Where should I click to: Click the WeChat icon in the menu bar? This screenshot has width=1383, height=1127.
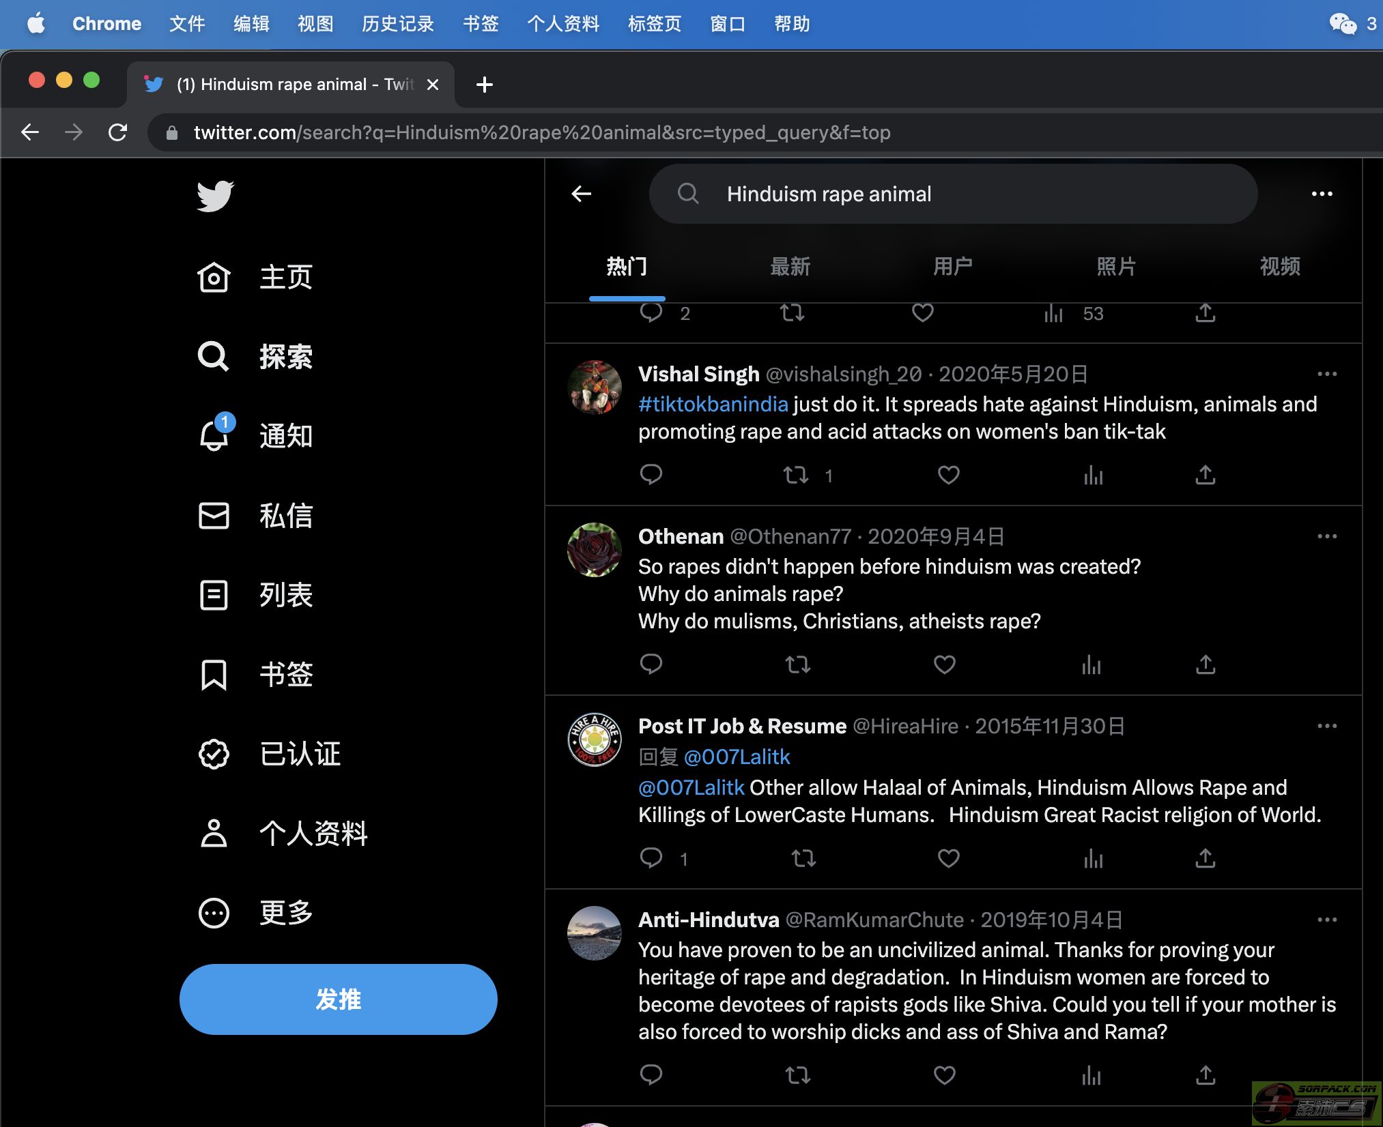click(1342, 24)
